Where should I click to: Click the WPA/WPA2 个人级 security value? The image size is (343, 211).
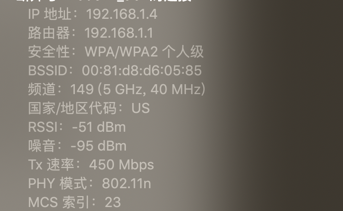pos(144,52)
